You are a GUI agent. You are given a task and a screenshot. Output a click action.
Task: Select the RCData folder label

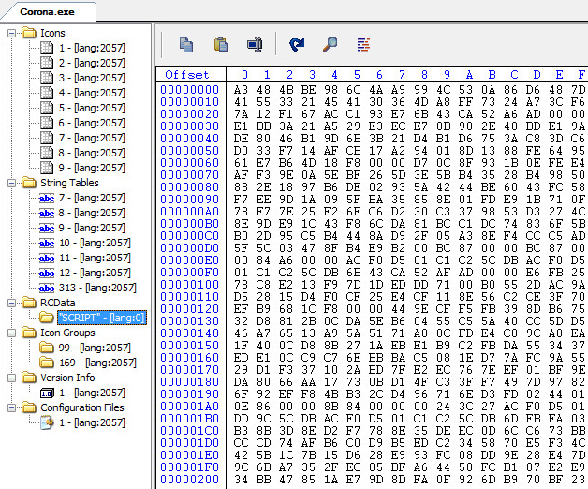(x=57, y=303)
